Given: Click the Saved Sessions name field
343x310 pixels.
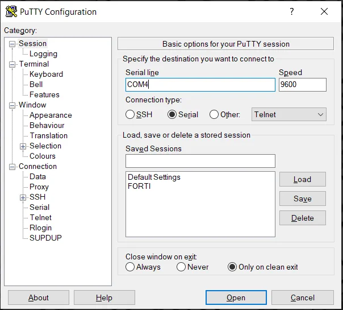Looking at the screenshot, I should click(x=200, y=161).
